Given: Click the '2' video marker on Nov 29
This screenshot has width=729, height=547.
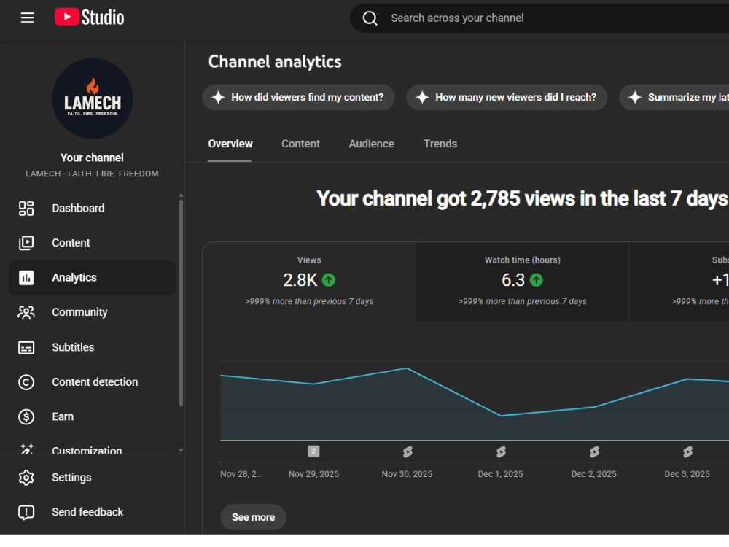Looking at the screenshot, I should 313,451.
